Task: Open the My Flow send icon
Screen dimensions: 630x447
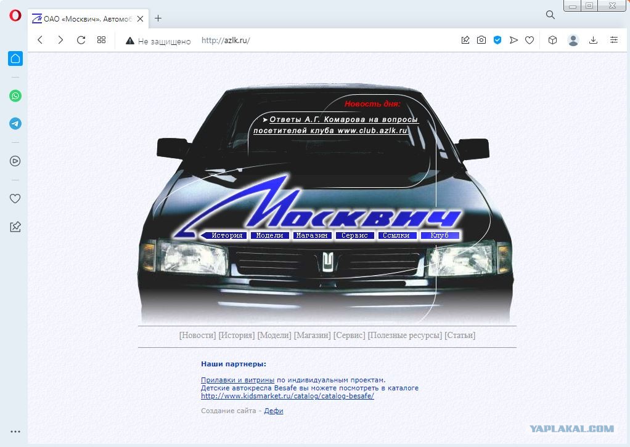Action: tap(513, 40)
